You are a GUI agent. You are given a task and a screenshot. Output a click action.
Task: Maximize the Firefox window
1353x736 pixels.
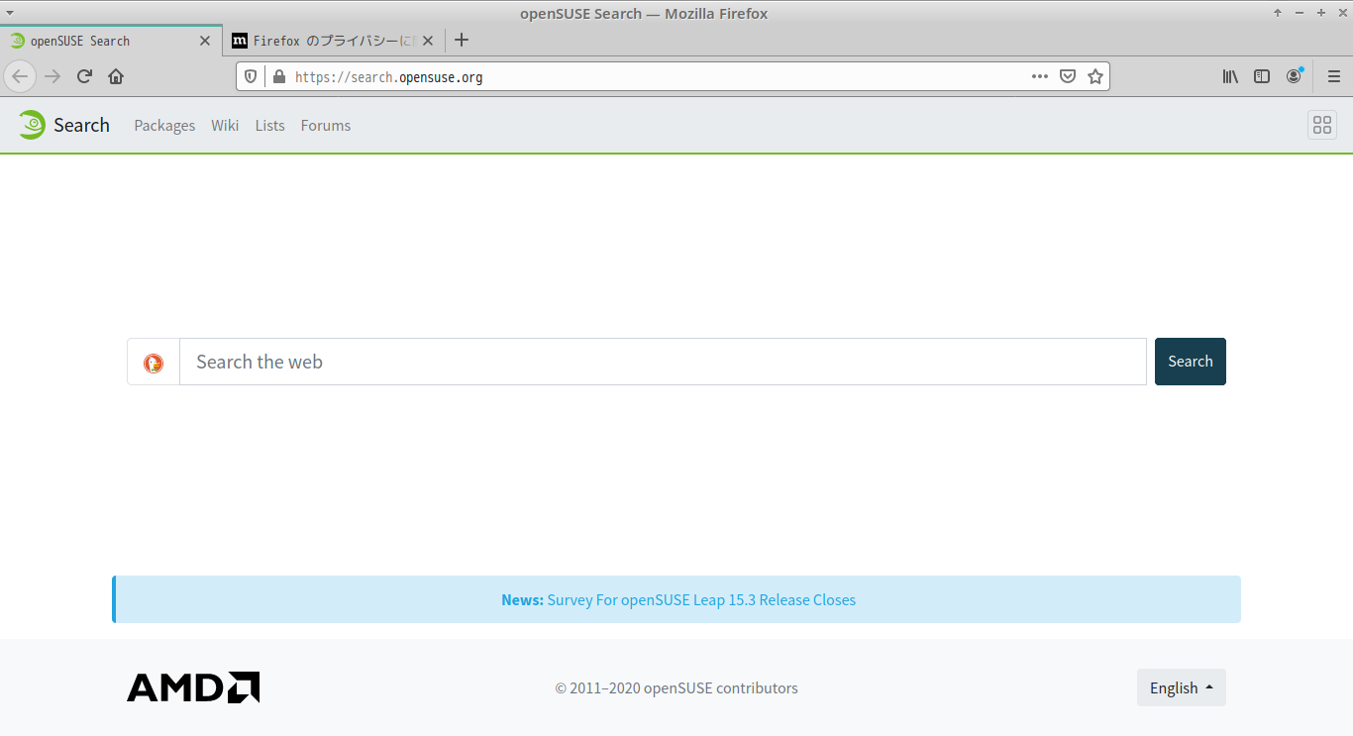[x=1321, y=13]
